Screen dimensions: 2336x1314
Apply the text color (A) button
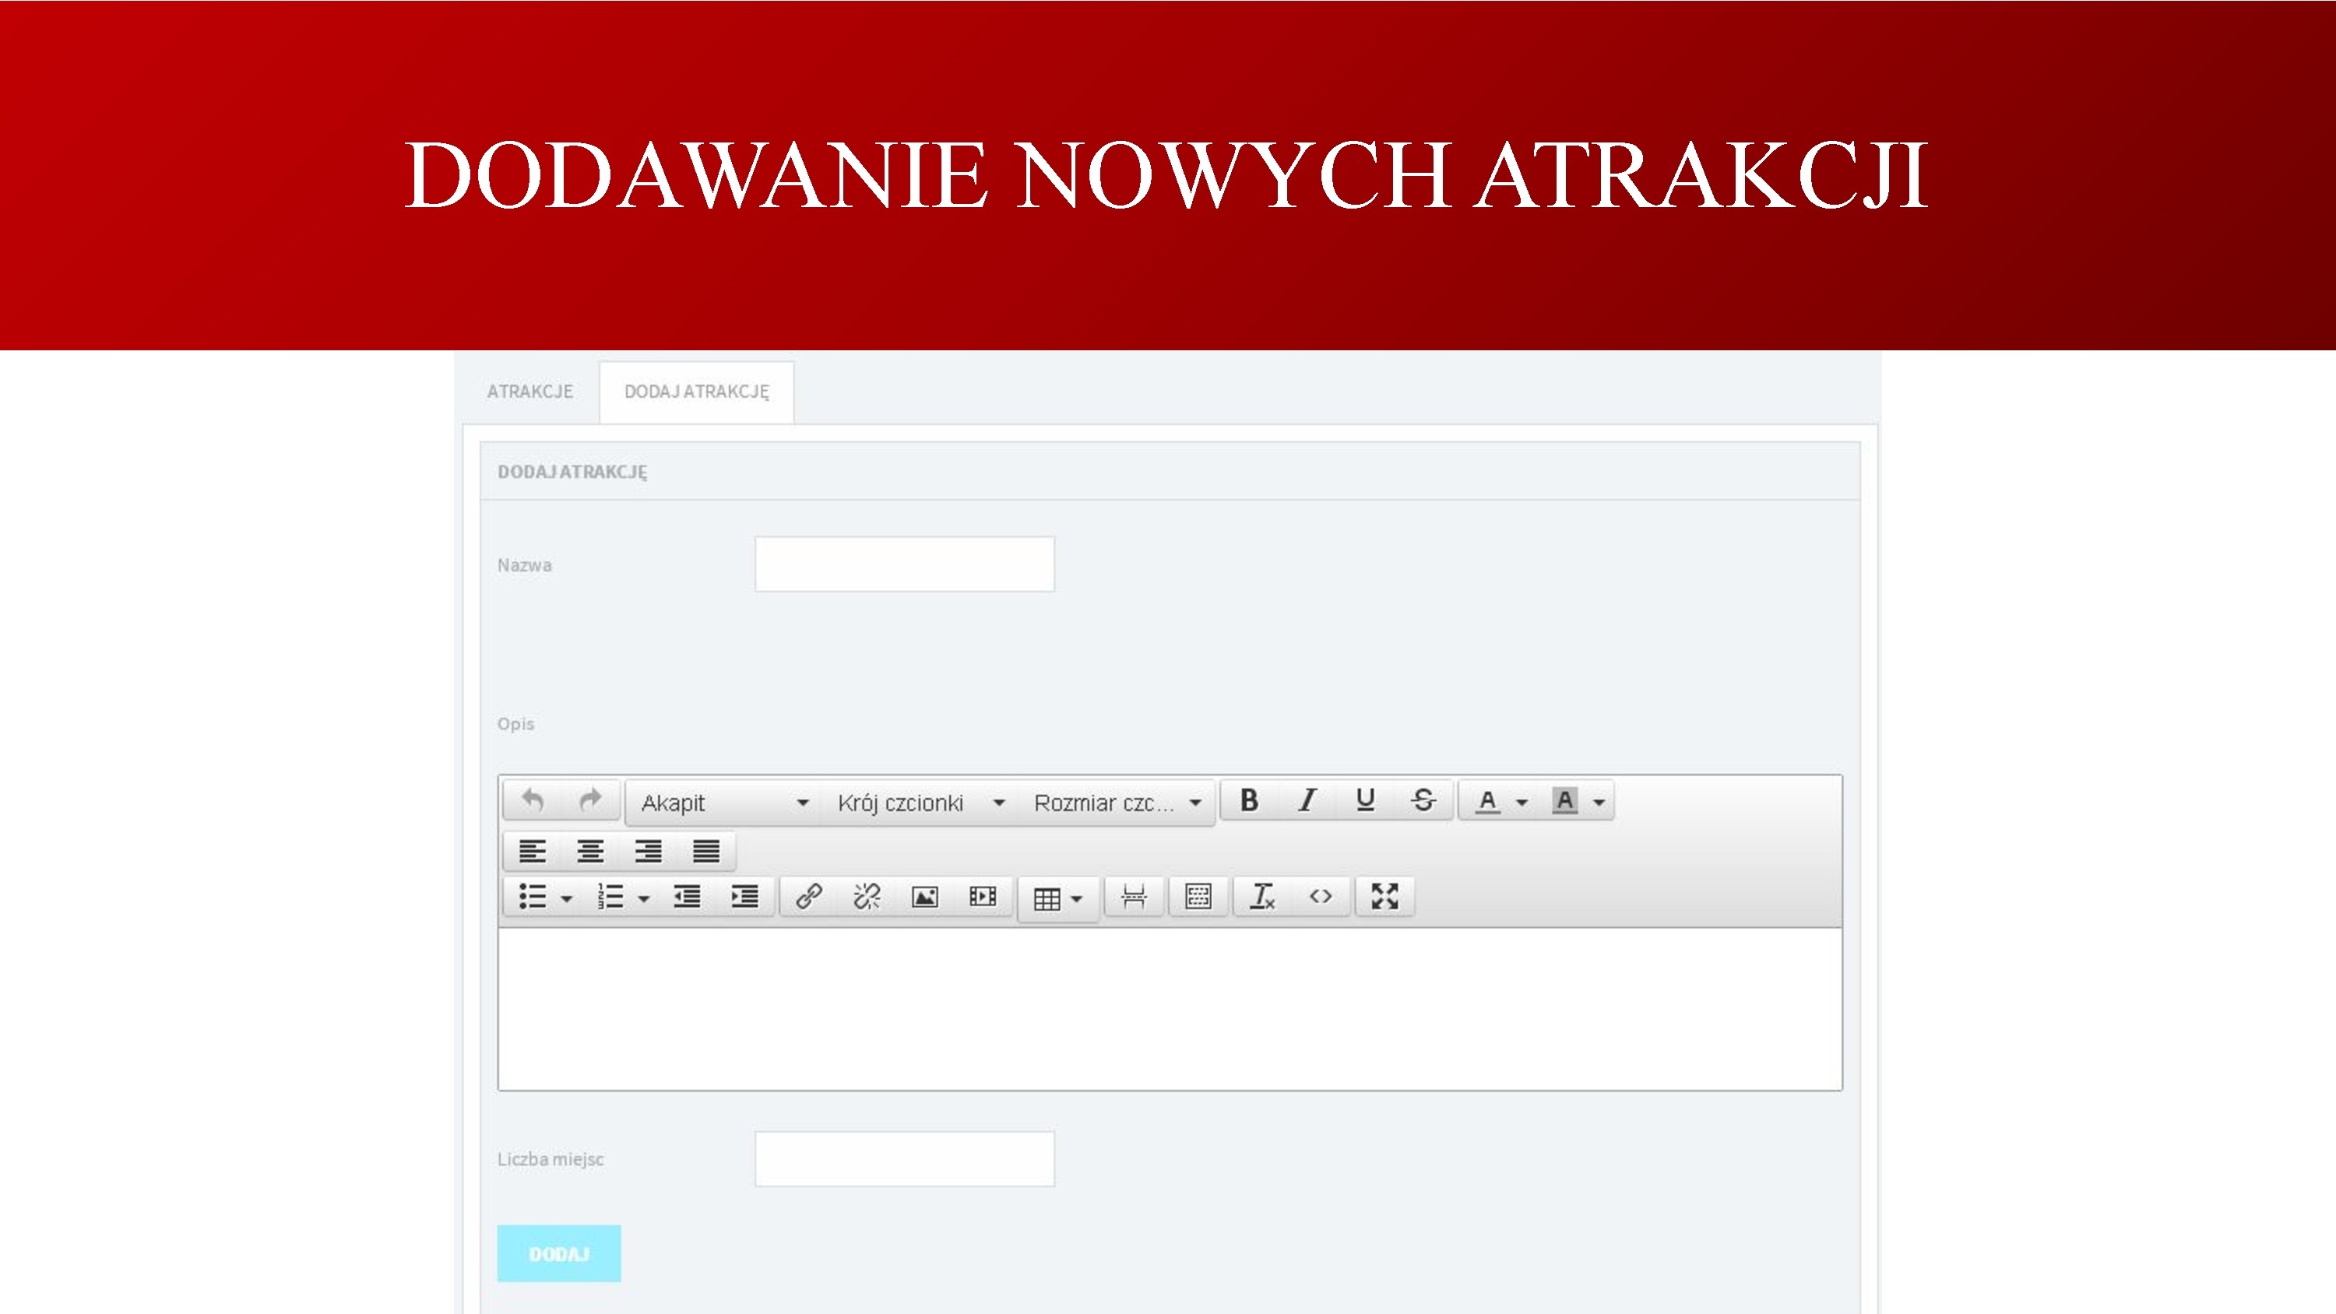coord(1487,801)
